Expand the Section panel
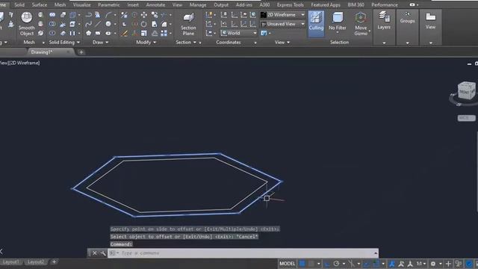The width and height of the screenshot is (478, 269). tap(186, 43)
